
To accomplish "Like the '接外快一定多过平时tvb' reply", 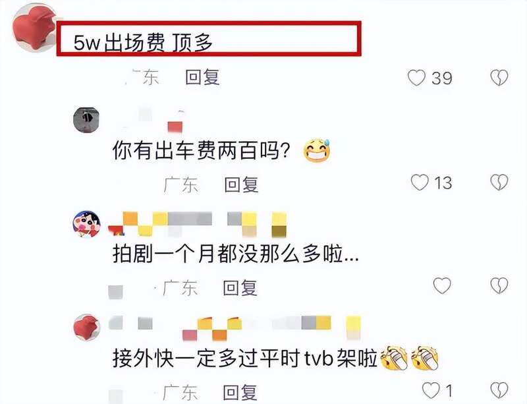I will (431, 390).
